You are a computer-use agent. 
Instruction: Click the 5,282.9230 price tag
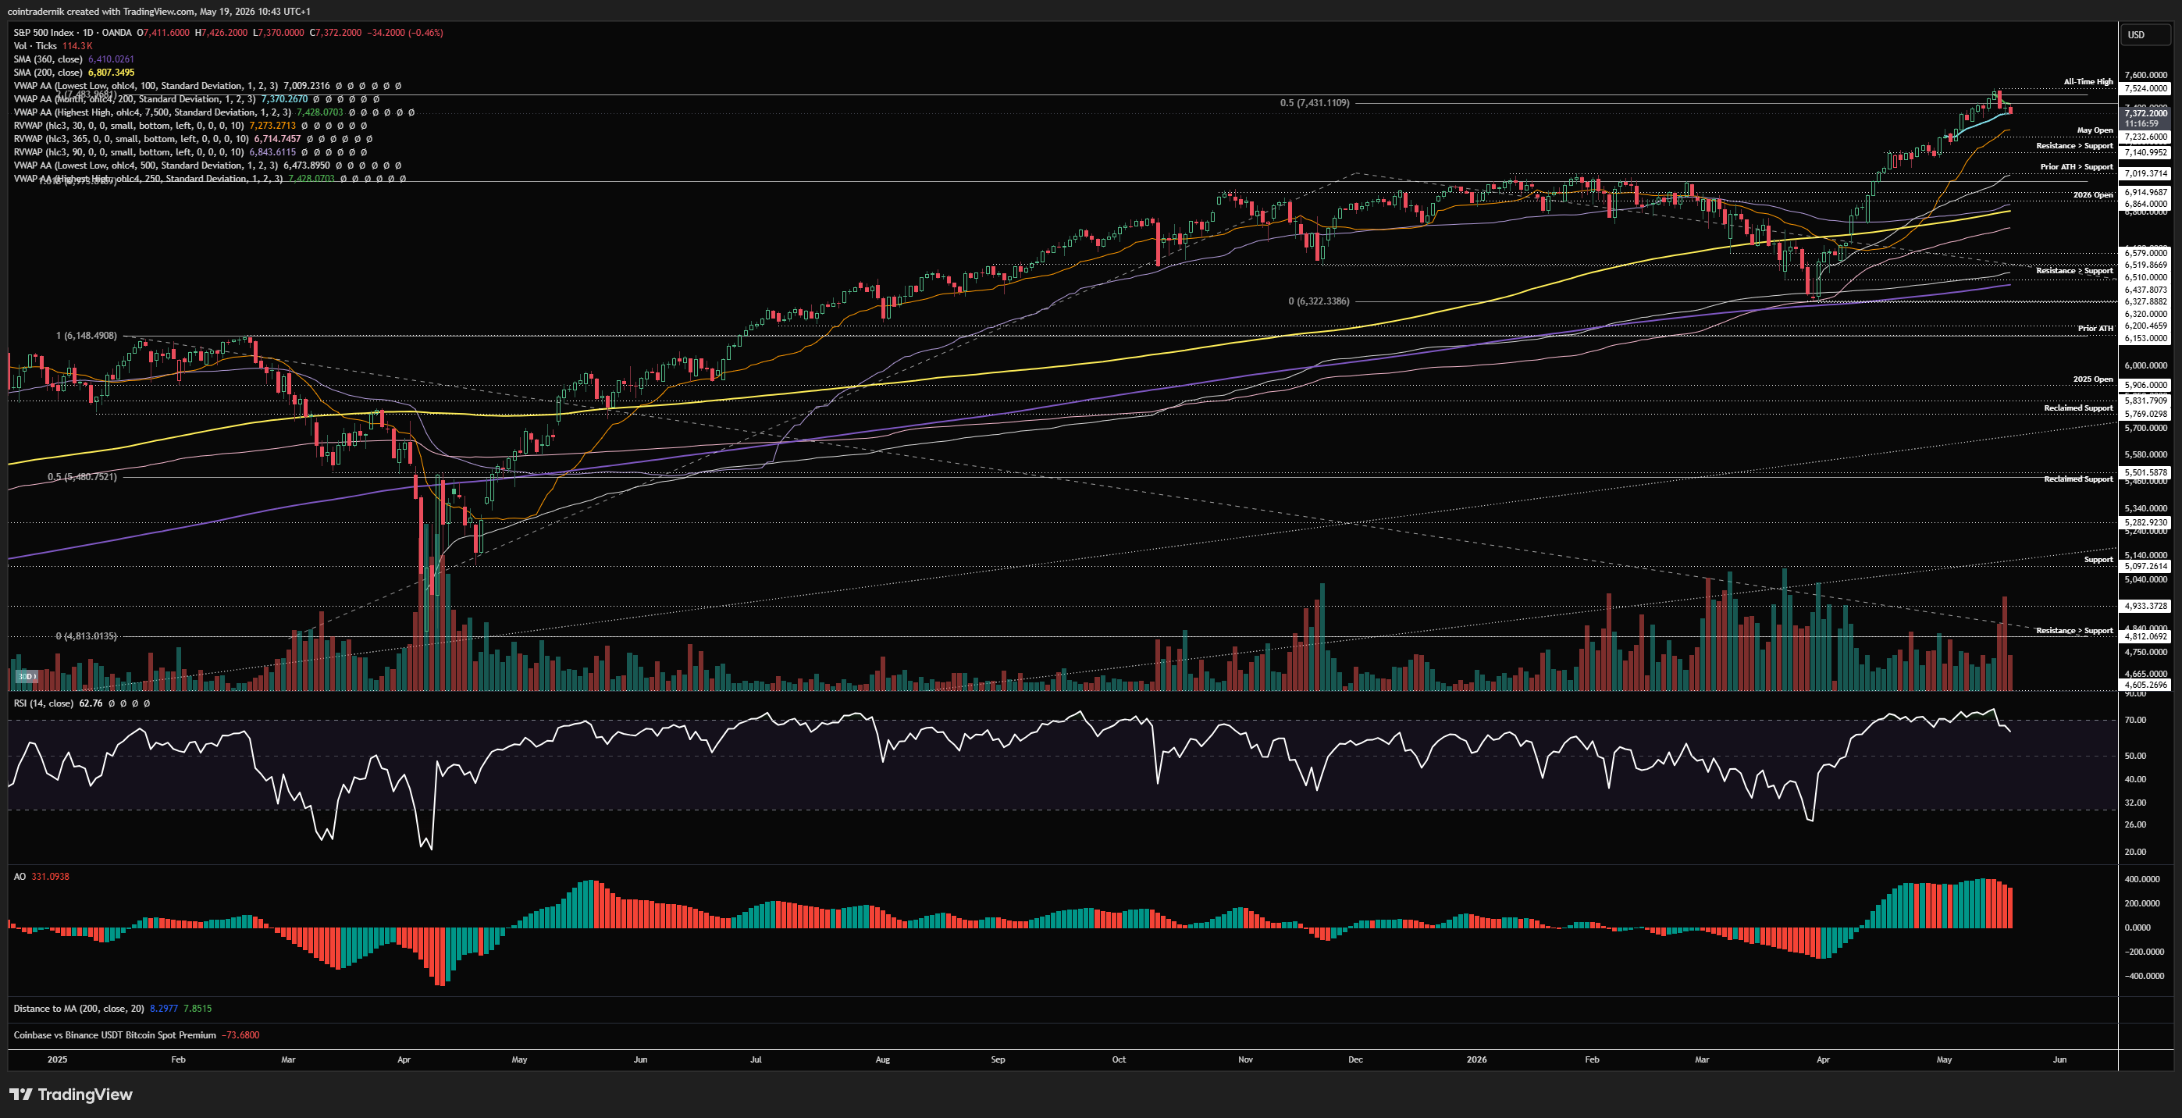point(2145,522)
